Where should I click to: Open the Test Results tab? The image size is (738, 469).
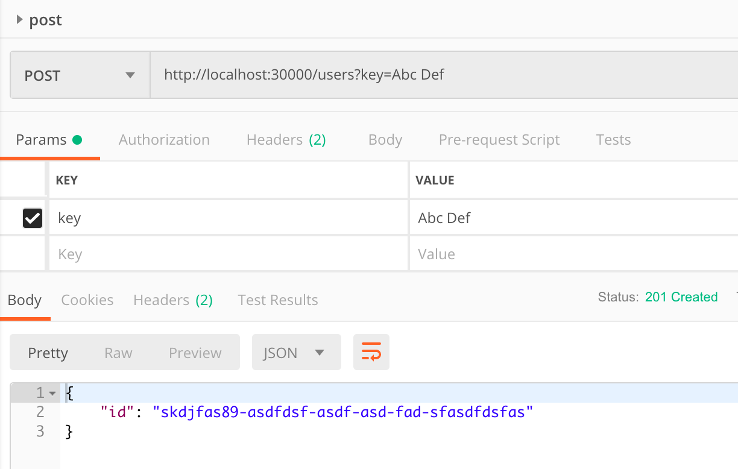click(277, 300)
